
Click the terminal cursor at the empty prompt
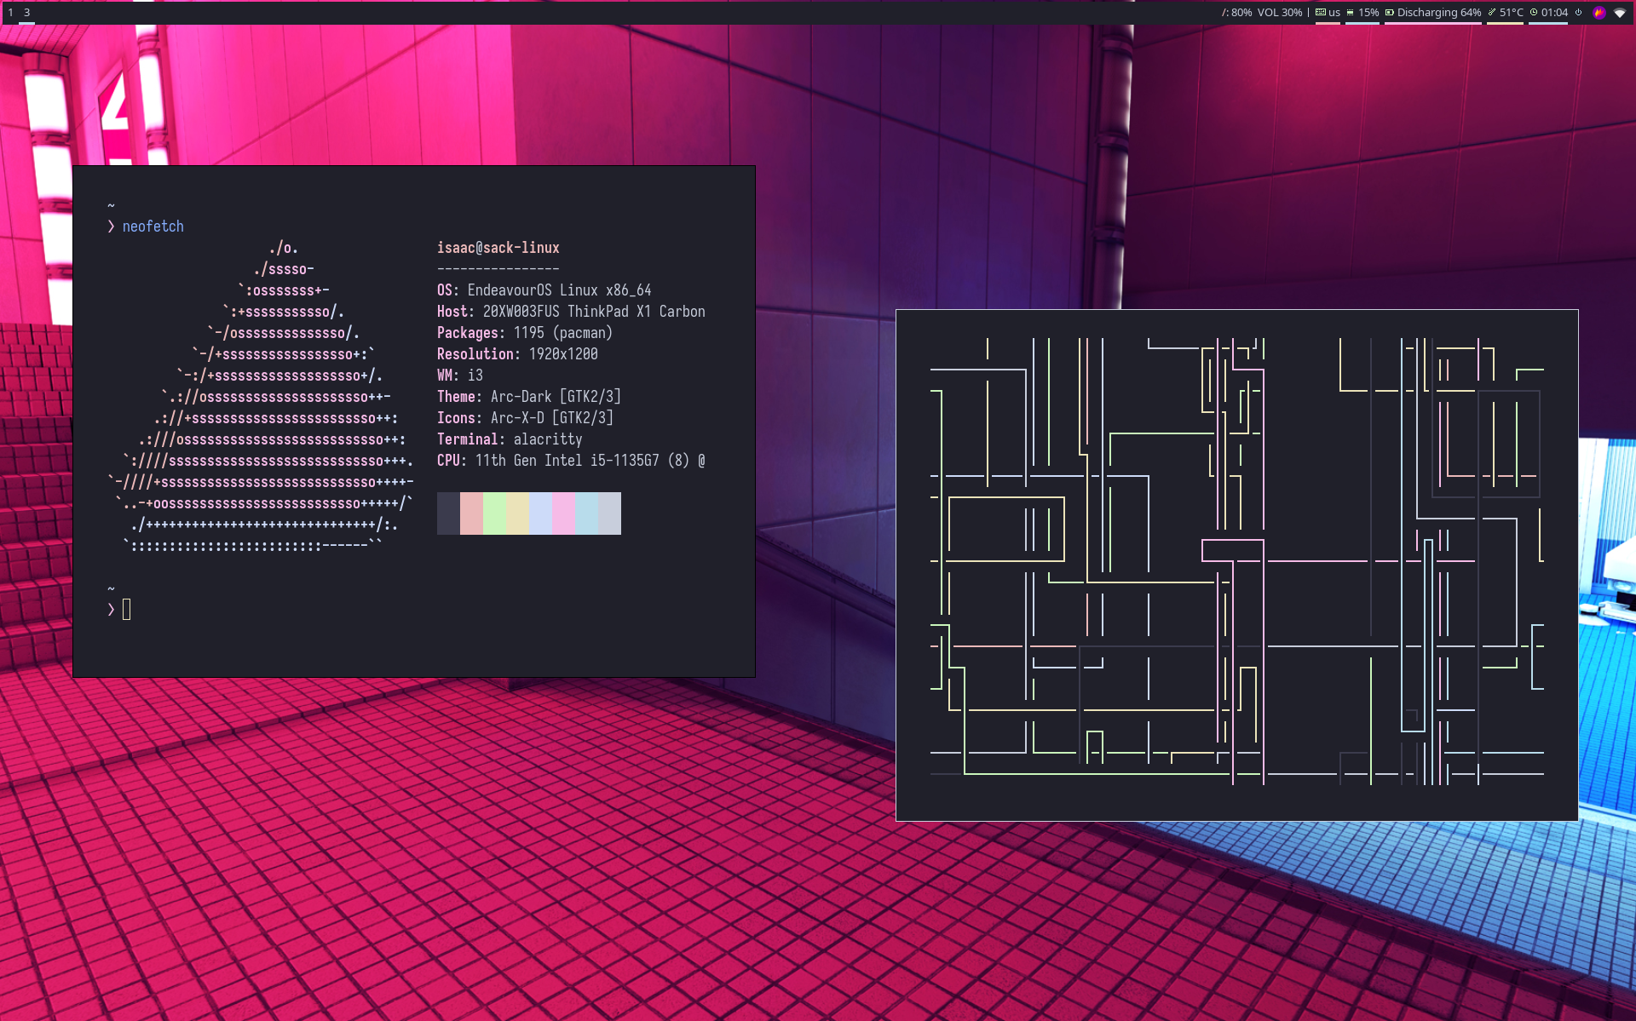[127, 610]
